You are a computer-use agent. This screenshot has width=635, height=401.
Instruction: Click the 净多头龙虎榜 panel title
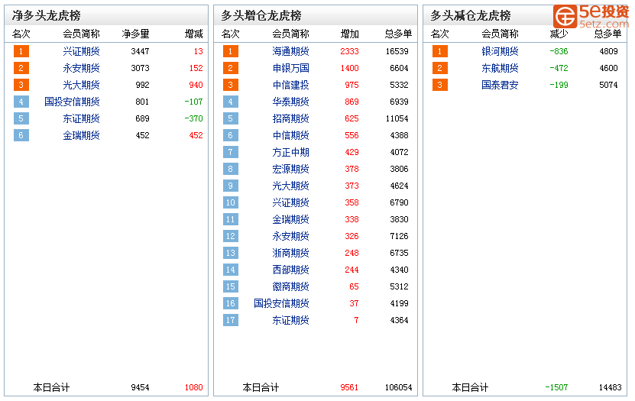pos(46,16)
